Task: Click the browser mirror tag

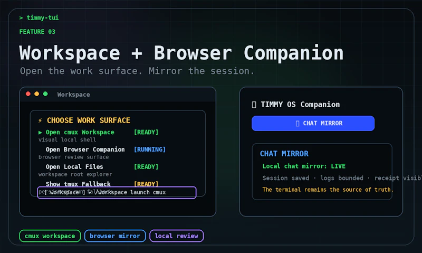Action: [x=115, y=236]
